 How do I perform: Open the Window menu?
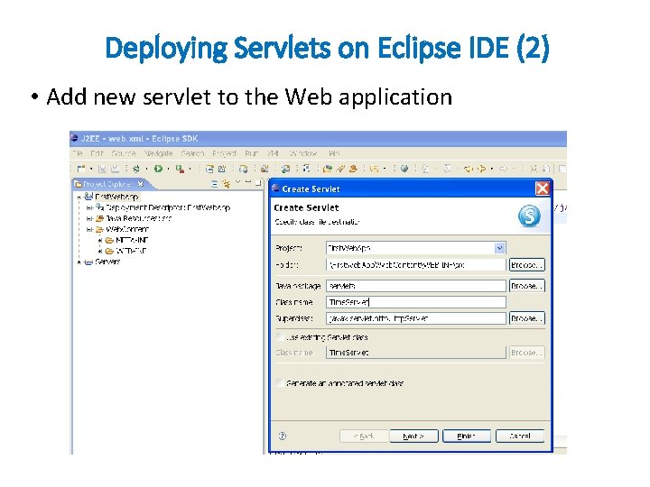(303, 153)
